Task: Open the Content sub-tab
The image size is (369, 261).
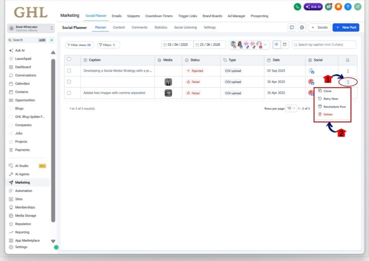Action: click(119, 27)
